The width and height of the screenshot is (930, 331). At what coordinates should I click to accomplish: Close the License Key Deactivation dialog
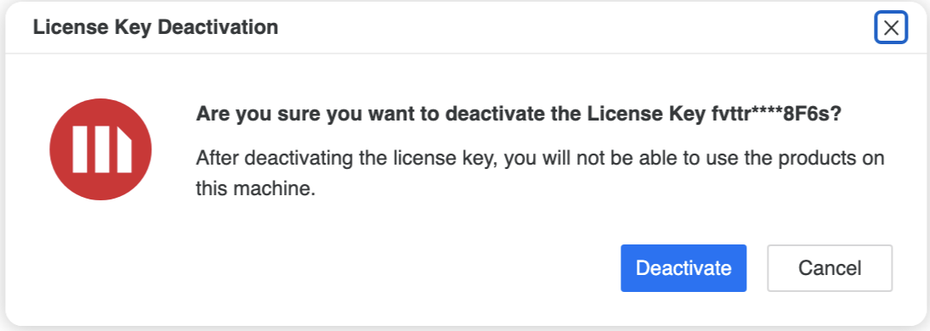coord(891,27)
